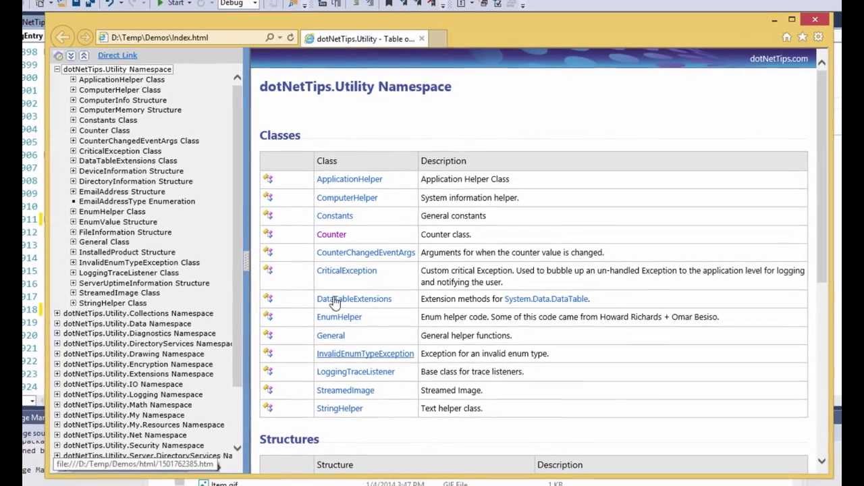Click the class icon in the Counter row

click(x=268, y=234)
